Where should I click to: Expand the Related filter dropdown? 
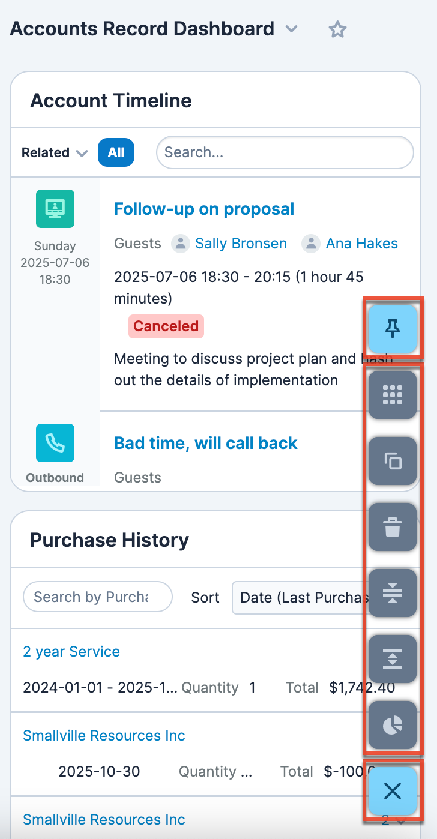(55, 153)
